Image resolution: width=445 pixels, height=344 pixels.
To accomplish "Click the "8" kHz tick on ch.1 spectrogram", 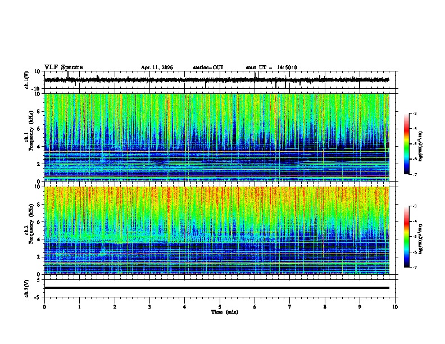I will coord(39,111).
